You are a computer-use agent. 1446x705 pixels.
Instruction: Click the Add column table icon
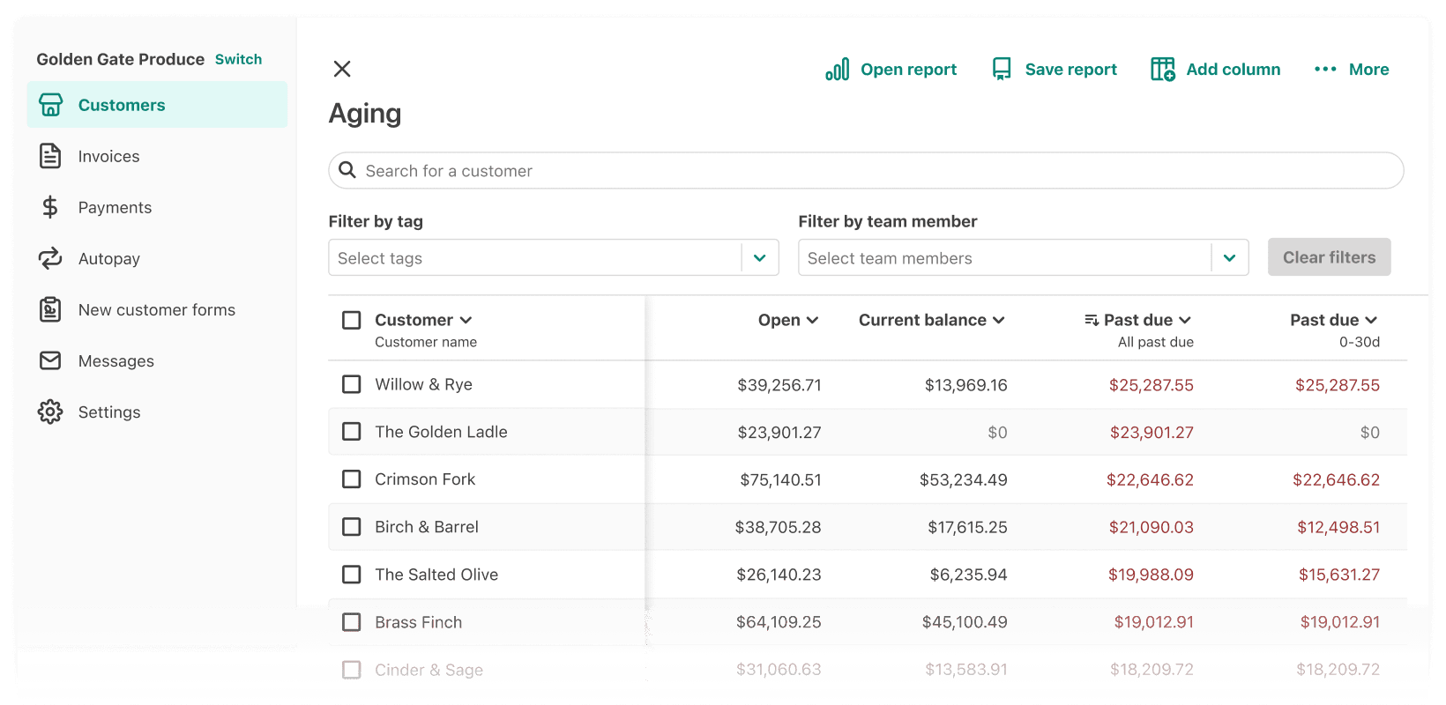[x=1162, y=70]
